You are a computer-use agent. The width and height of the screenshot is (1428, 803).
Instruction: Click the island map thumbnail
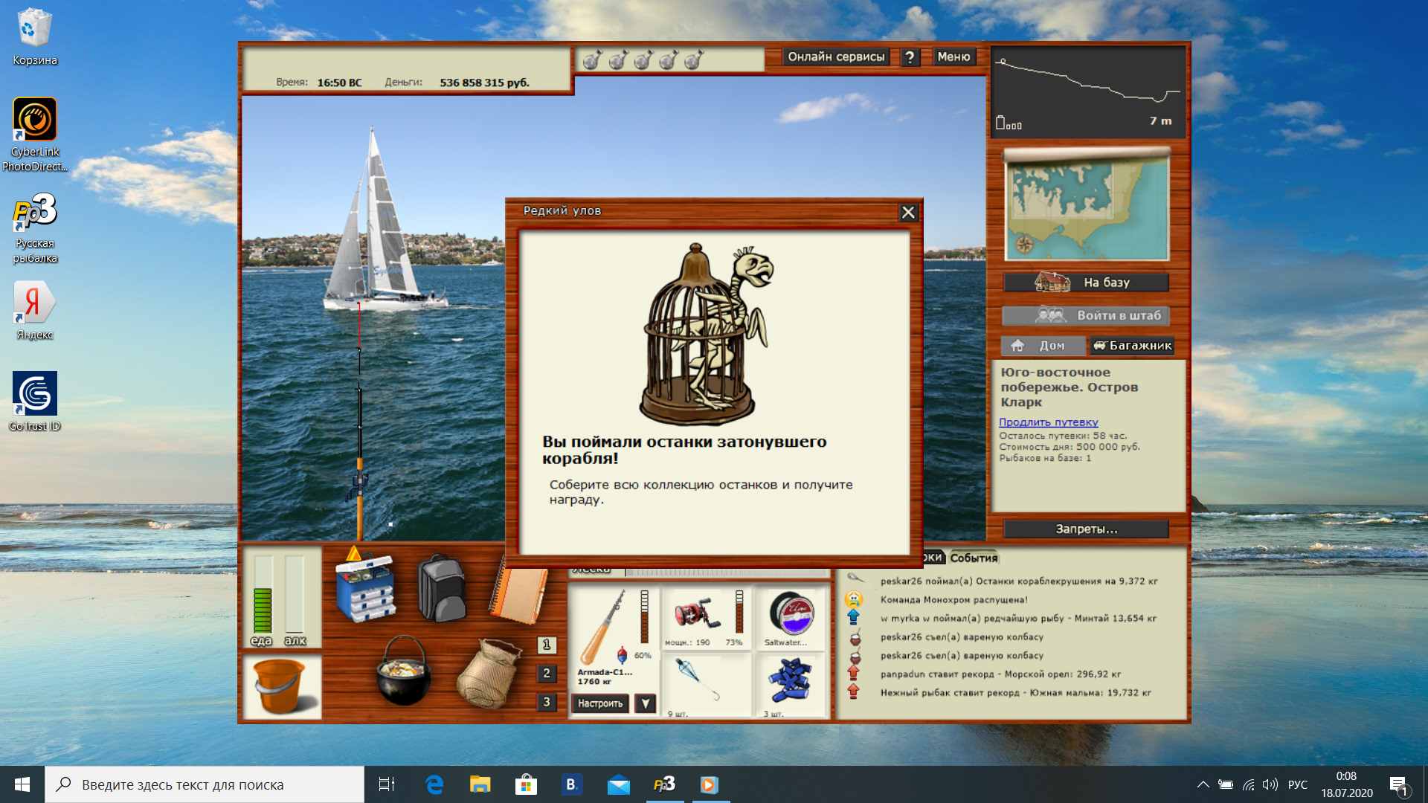[x=1087, y=204]
